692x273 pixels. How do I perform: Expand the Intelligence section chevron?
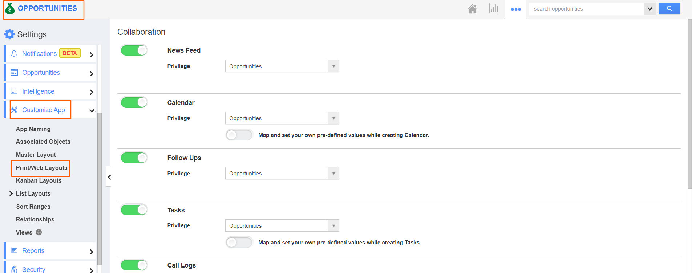coord(92,92)
